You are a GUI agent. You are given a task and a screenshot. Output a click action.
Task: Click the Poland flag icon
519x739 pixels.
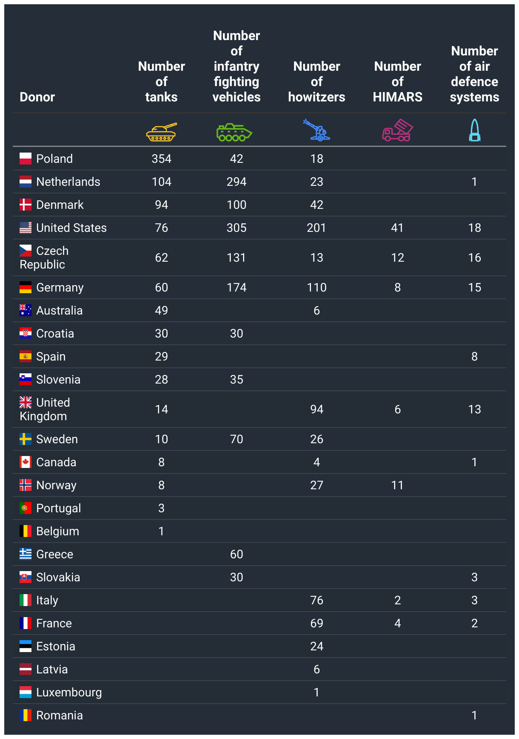26,159
